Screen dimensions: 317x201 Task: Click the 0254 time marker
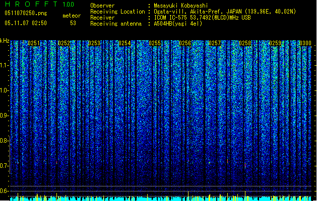(124, 43)
